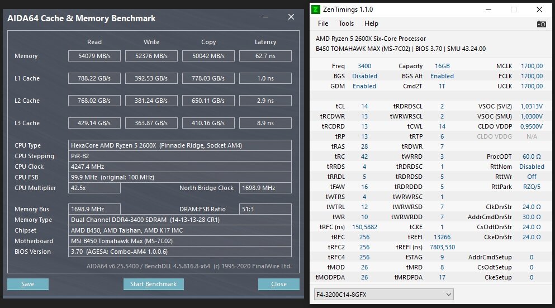Viewport: 555px width, 308px height.
Task: Click the Cmd2T value 1T
Action: coord(442,86)
